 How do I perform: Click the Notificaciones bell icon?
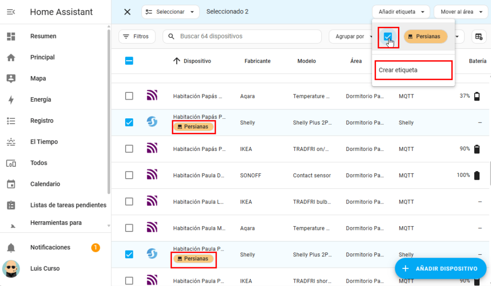11,248
